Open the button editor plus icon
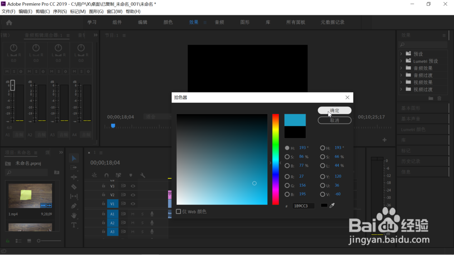The height and width of the screenshot is (255, 454). click(x=385, y=140)
